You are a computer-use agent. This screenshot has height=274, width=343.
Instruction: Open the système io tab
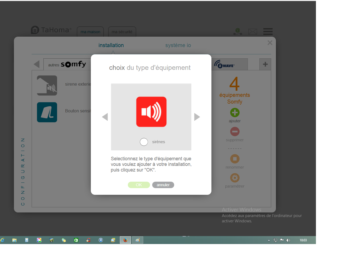178,45
